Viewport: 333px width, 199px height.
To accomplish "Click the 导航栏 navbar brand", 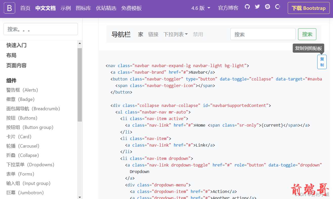I will (x=121, y=34).
